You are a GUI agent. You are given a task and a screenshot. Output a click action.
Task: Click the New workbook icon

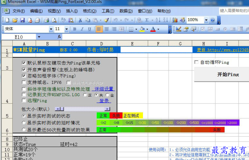pyautogui.click(x=7, y=20)
